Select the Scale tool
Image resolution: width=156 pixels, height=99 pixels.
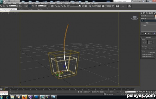36,6
